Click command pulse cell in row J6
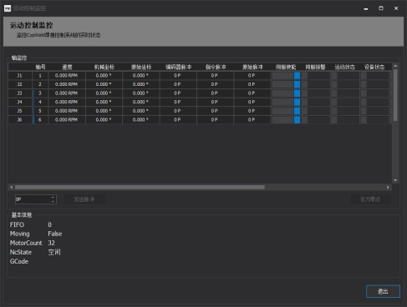The width and height of the screenshot is (407, 307). point(216,120)
